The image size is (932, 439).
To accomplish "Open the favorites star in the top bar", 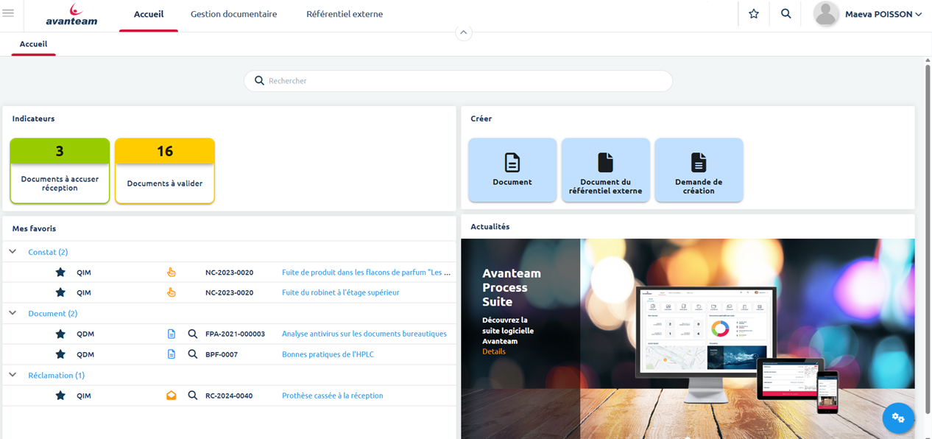I will click(753, 13).
